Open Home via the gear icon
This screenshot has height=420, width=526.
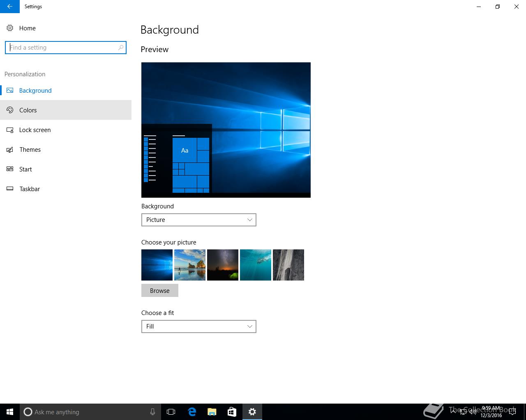click(x=10, y=28)
